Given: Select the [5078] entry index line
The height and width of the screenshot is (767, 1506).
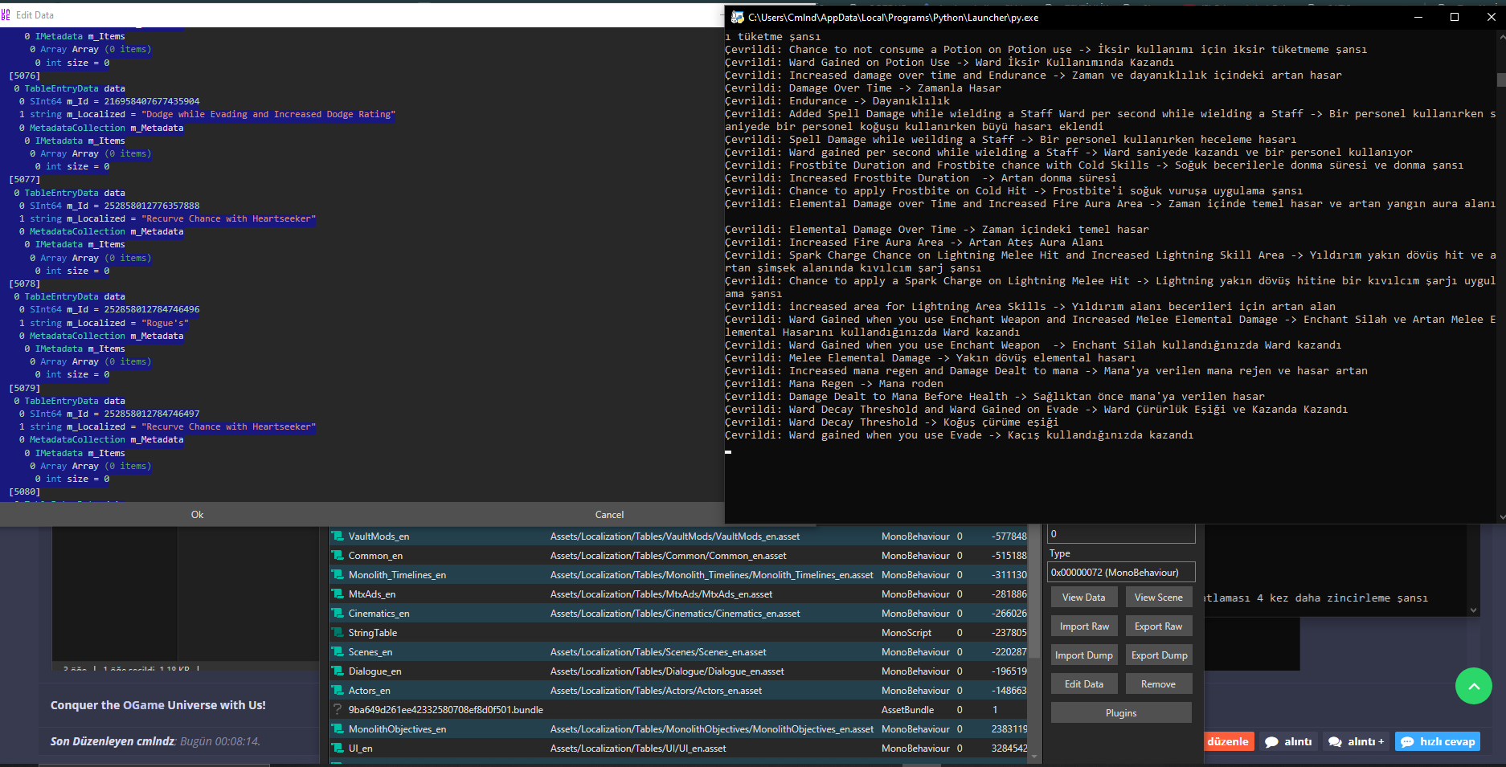Looking at the screenshot, I should tap(24, 284).
